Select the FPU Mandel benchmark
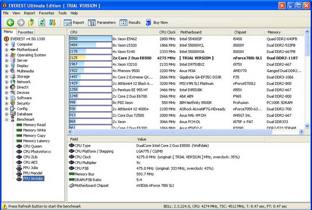312x210 pixels. [33, 173]
